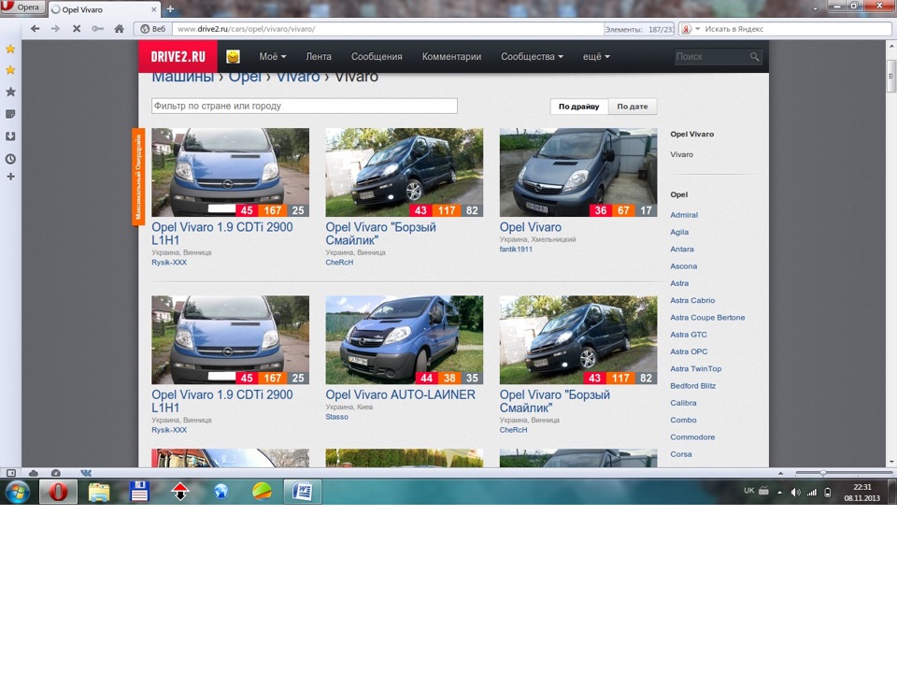Open the Windows Start menu
Viewport: 897px width, 673px height.
(17, 492)
